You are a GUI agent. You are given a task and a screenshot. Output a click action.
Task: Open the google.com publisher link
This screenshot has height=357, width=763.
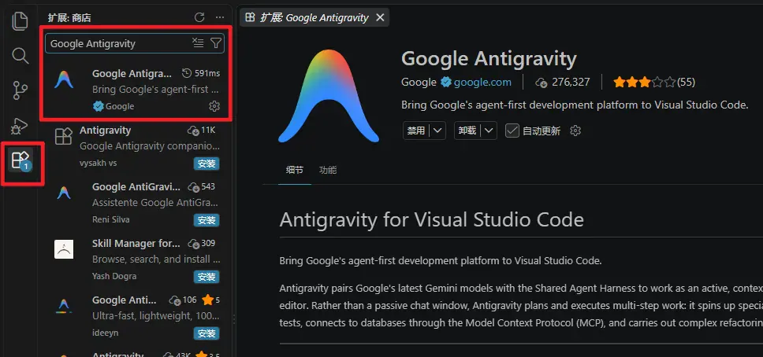[482, 82]
